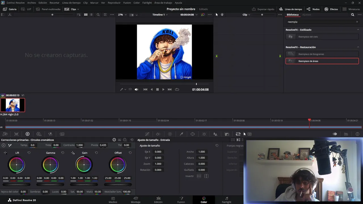Select the pointer tool in viewer toolbar
The image size is (363, 204).
[x=217, y=14]
